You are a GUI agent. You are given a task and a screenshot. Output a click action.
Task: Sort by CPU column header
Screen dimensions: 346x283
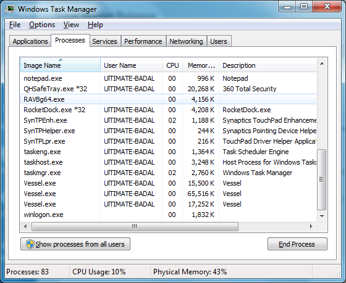point(172,65)
